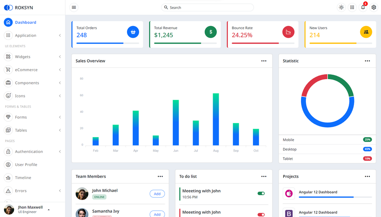Image resolution: width=381 pixels, height=217 pixels.
Task: Click the ROKSYN logo icon
Action: (8, 8)
